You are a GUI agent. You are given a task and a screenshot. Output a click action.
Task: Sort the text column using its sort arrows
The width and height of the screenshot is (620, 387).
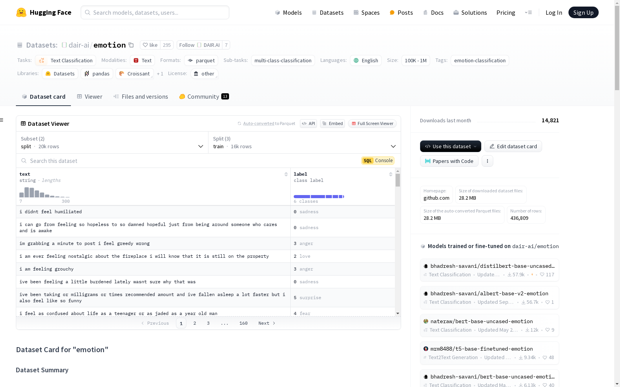286,174
